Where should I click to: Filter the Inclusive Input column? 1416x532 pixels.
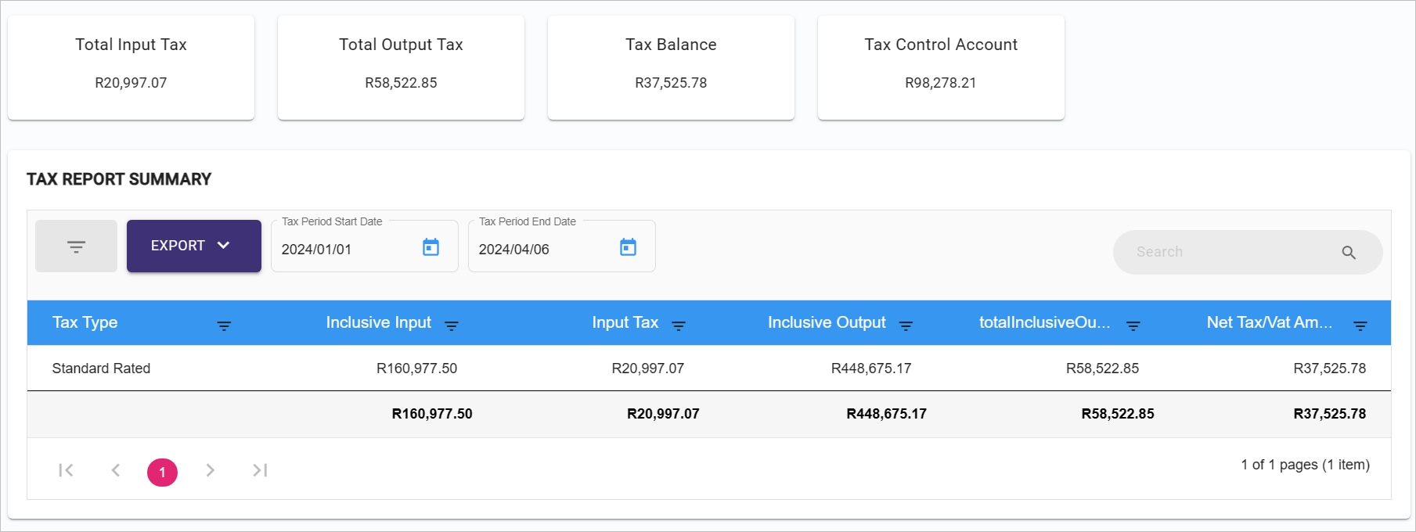(x=452, y=325)
